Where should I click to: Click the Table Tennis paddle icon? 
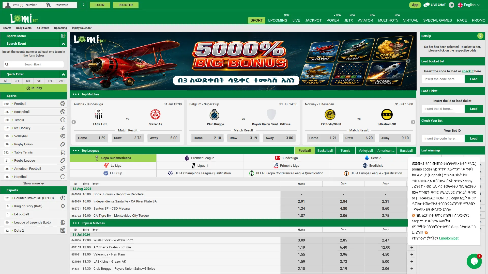pyautogui.click(x=63, y=152)
